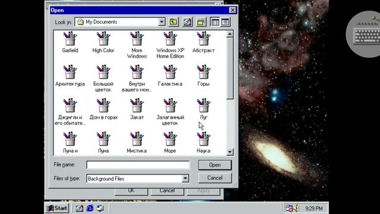Click Cancel in the background window

[167, 191]
